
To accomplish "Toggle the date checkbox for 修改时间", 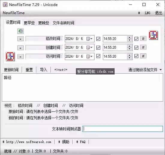I will coord(98,39).
